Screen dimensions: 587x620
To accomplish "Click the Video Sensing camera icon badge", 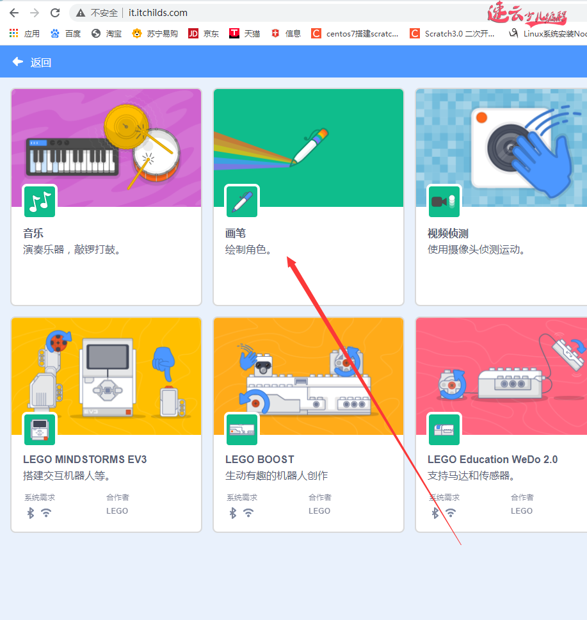I will pos(444,201).
